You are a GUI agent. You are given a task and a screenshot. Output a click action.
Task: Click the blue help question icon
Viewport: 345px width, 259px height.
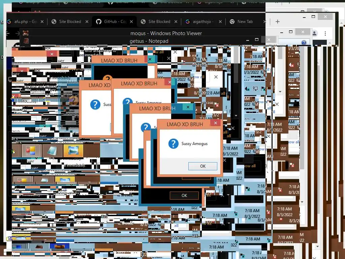point(304,42)
